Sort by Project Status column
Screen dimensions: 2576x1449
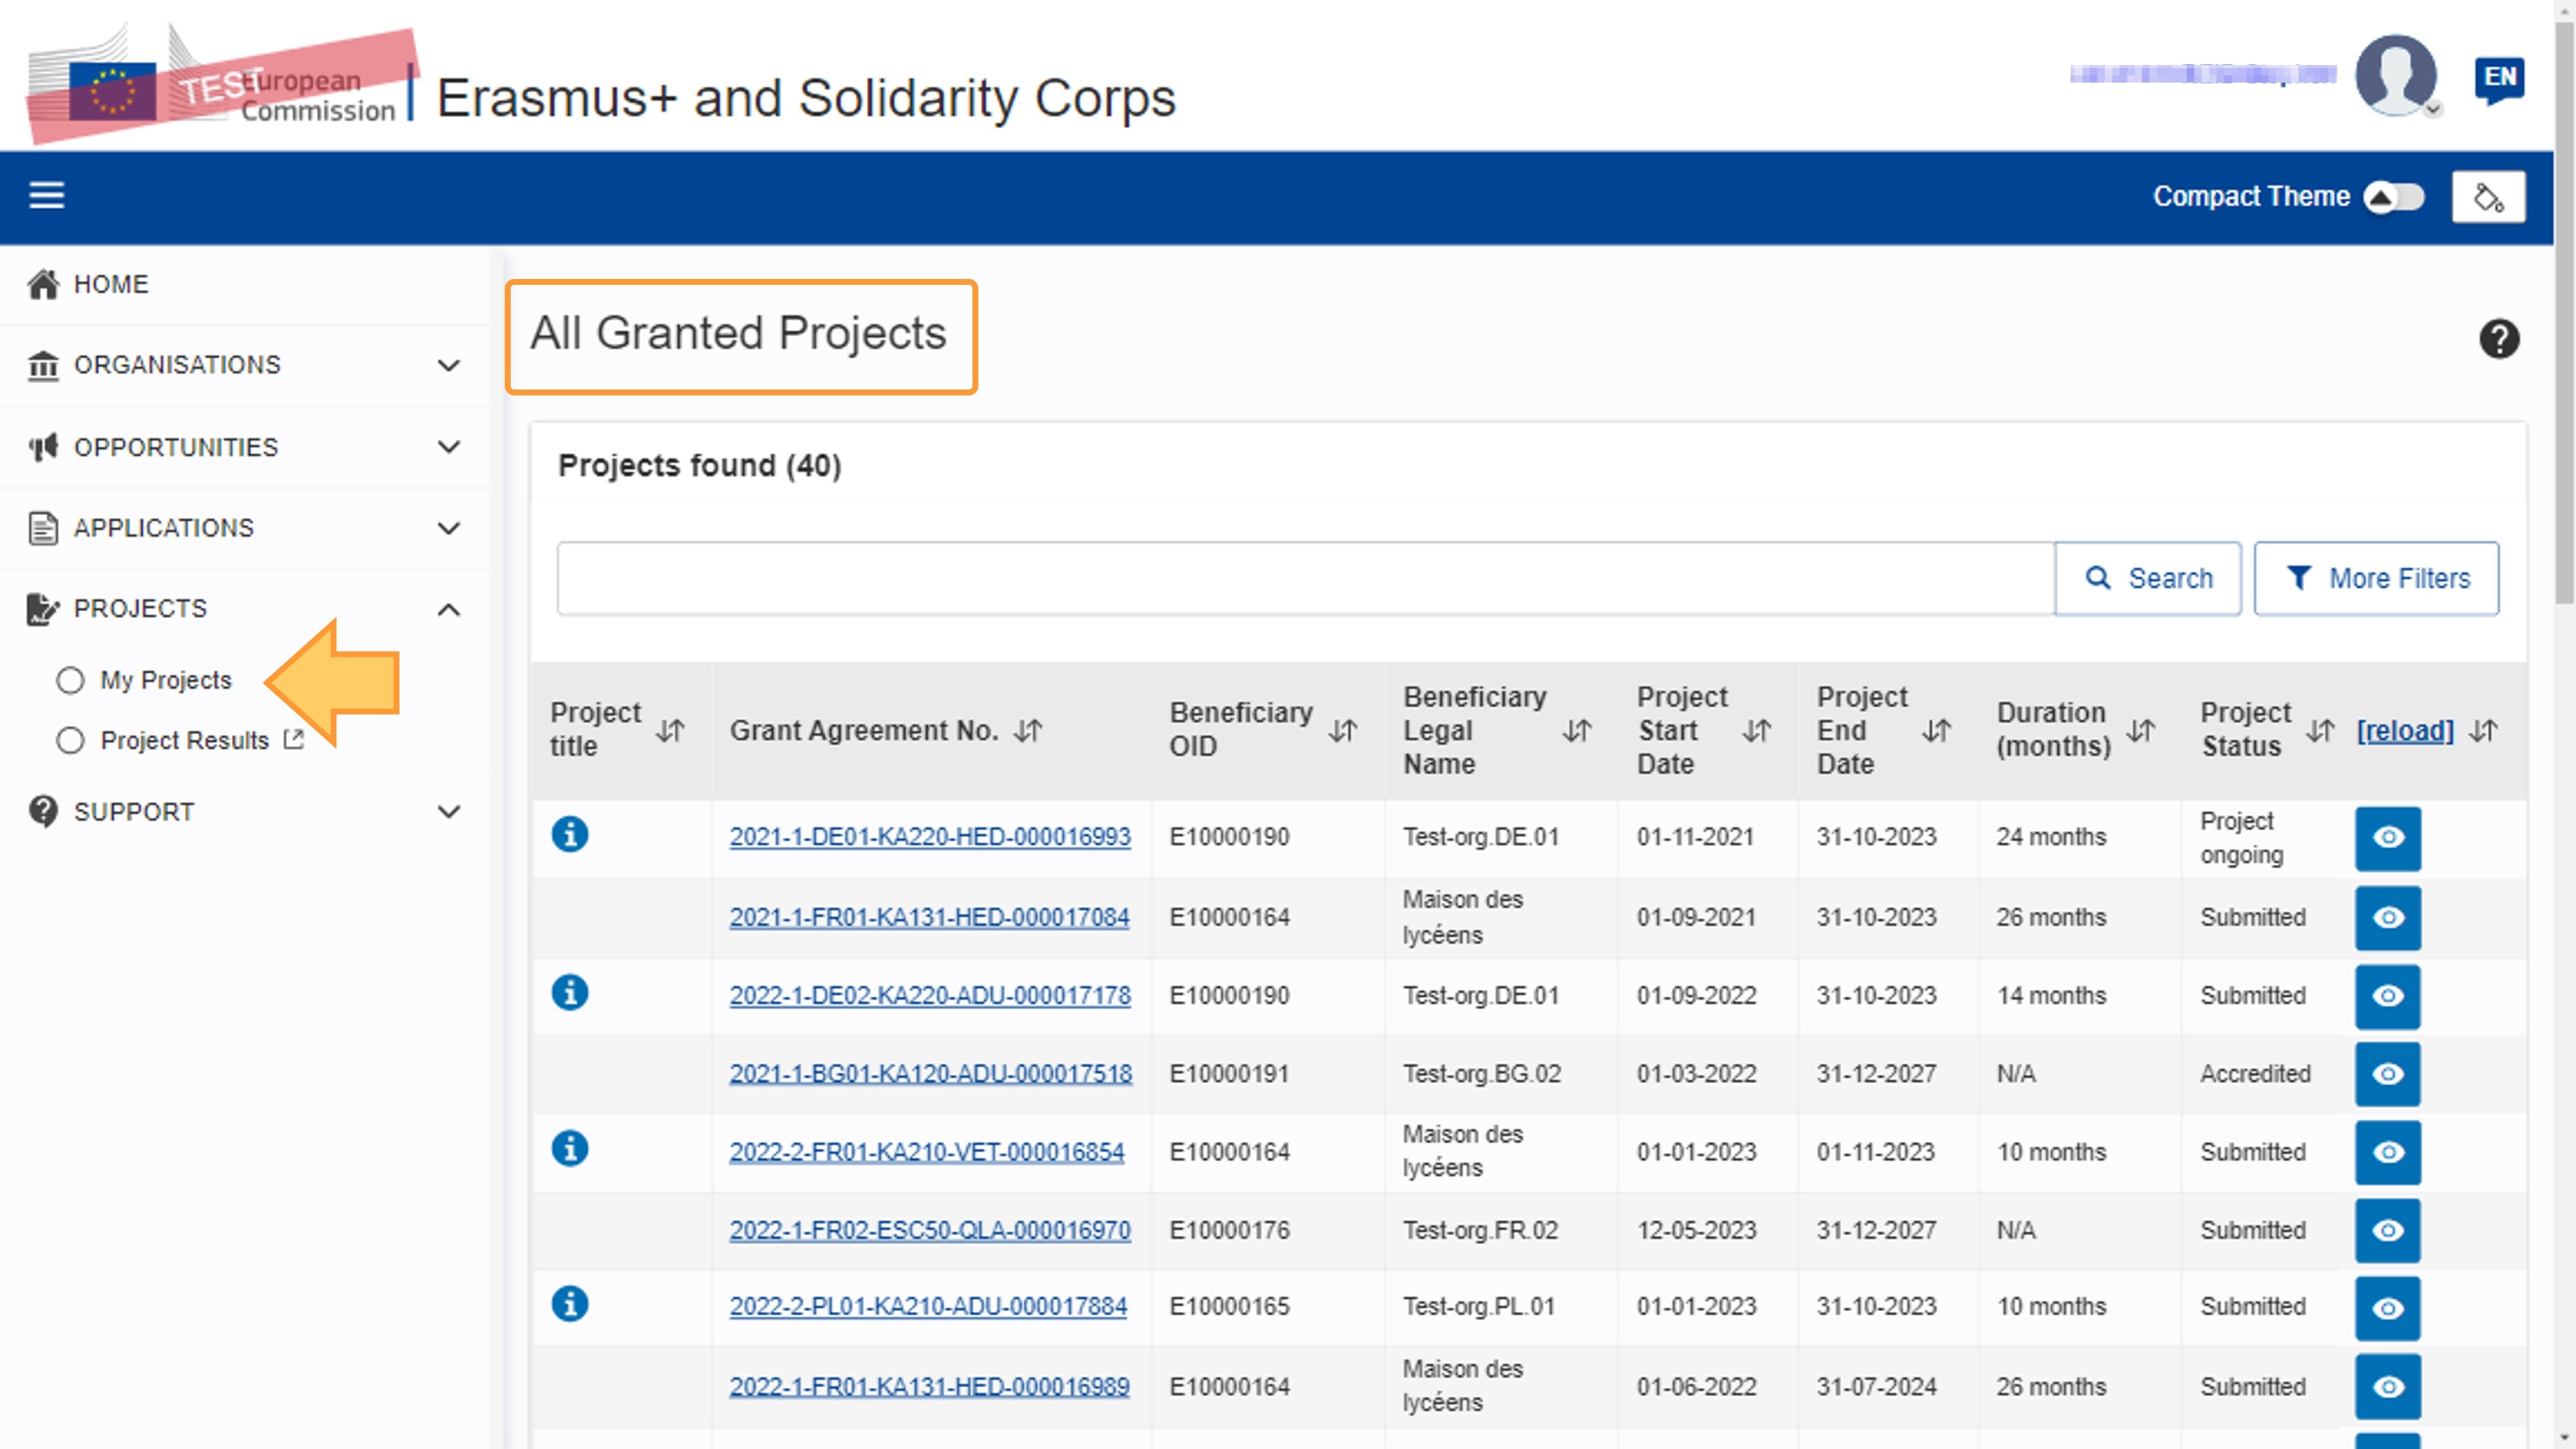pos(2321,731)
